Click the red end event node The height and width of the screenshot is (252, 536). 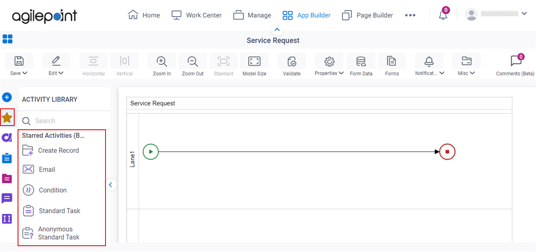[x=447, y=152]
